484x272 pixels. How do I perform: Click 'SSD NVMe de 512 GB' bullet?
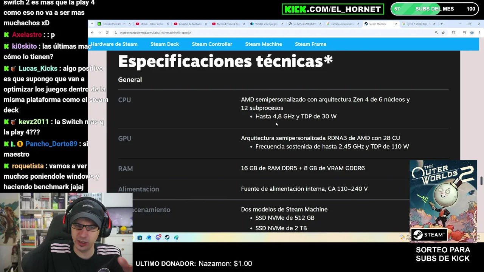pos(285,218)
